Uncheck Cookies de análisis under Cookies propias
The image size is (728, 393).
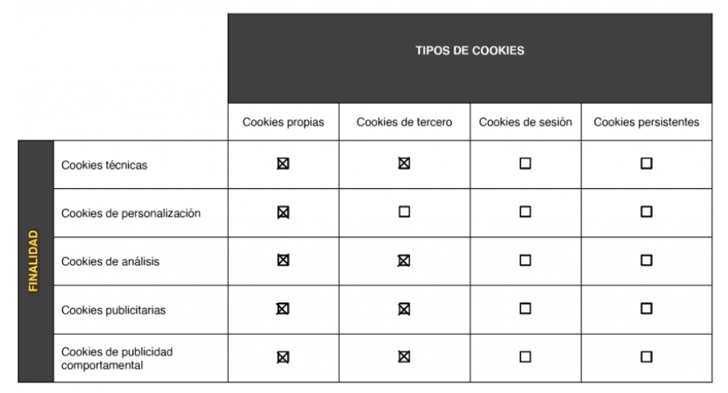coord(283,260)
